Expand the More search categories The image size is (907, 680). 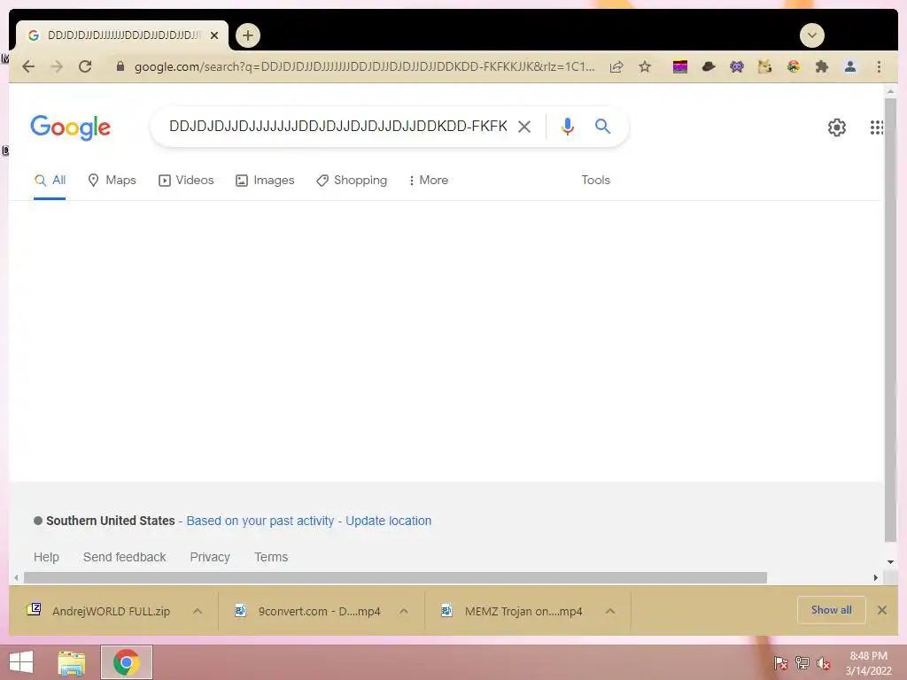[x=428, y=181]
